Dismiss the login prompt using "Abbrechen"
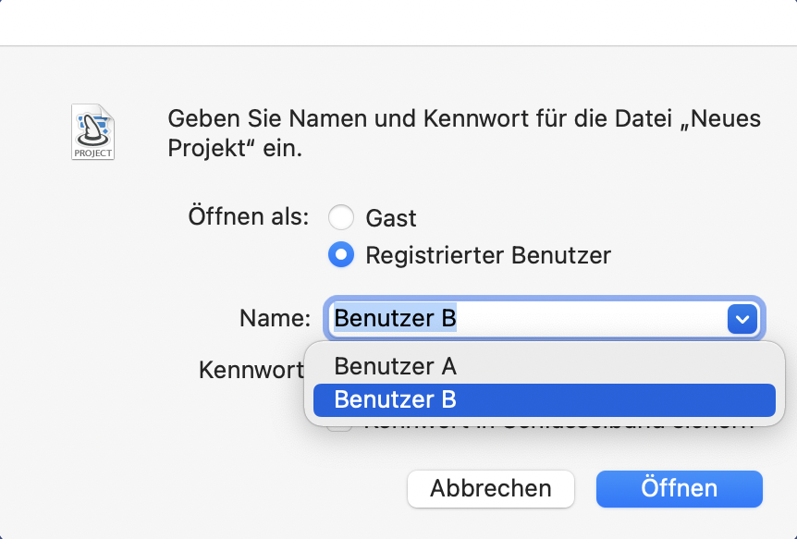 pyautogui.click(x=490, y=488)
